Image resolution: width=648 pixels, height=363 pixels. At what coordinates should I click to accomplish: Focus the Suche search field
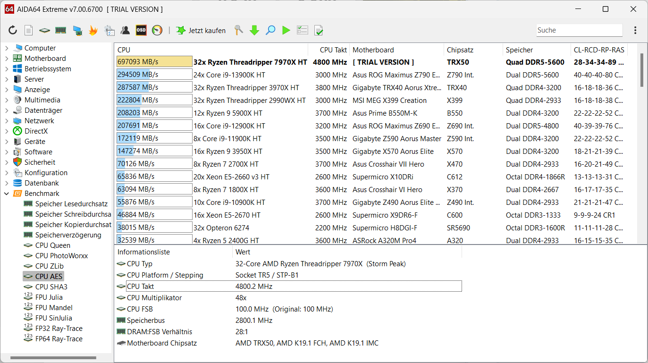click(x=579, y=30)
